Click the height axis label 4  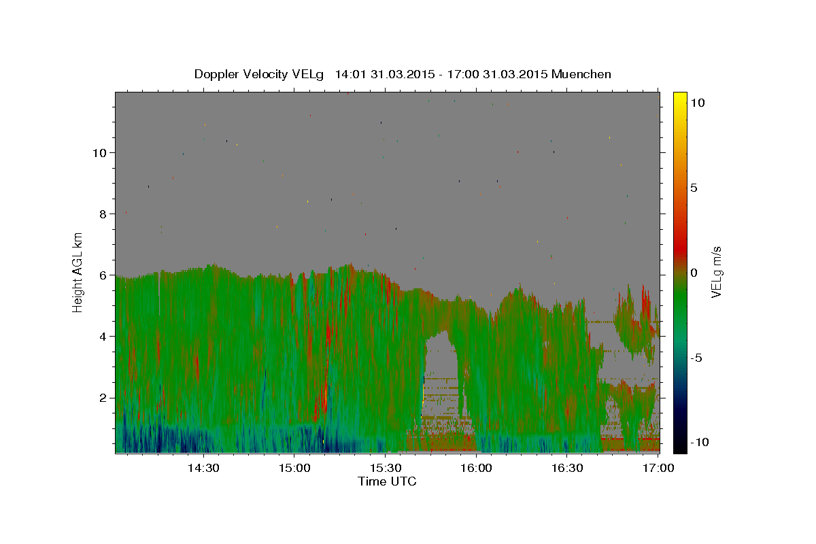click(103, 336)
